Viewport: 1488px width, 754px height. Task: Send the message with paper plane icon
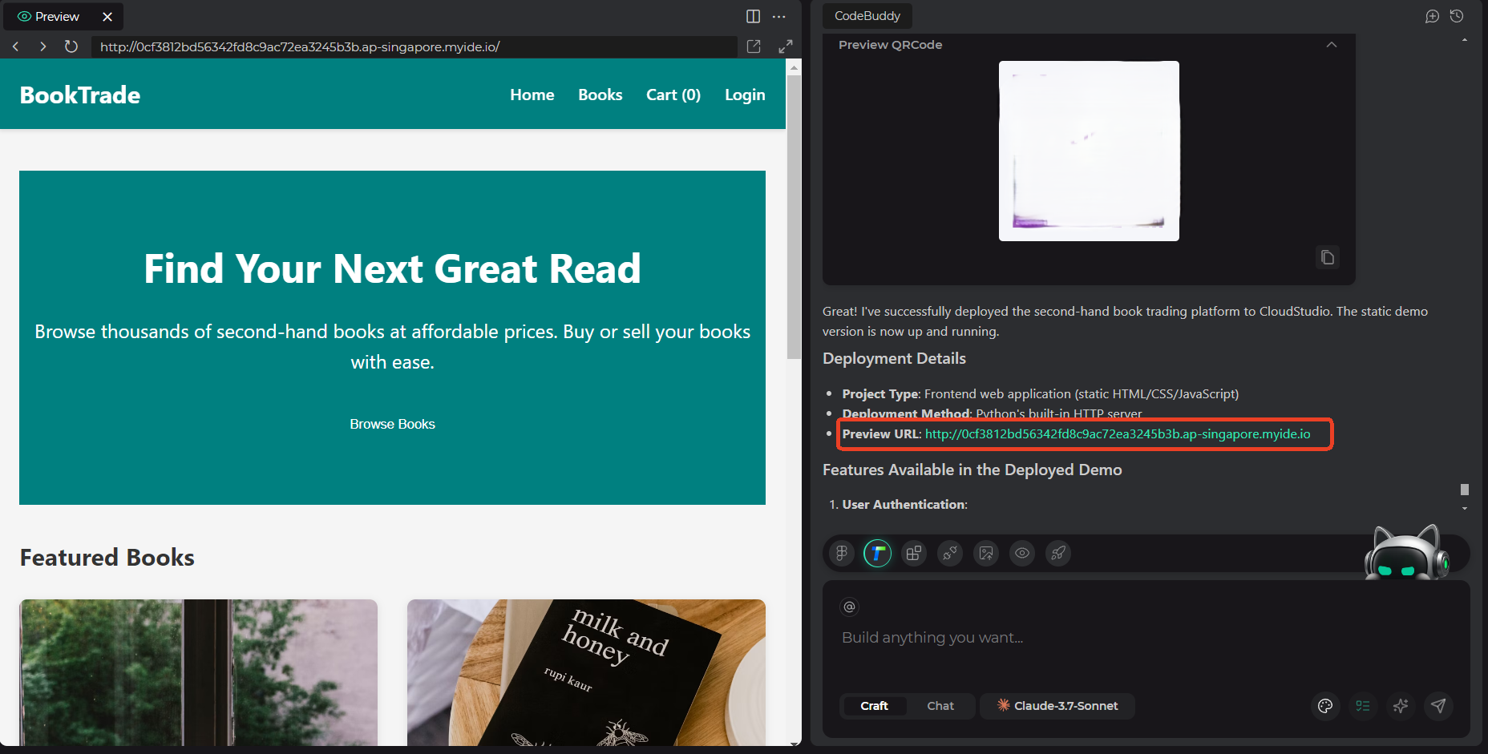(x=1438, y=706)
